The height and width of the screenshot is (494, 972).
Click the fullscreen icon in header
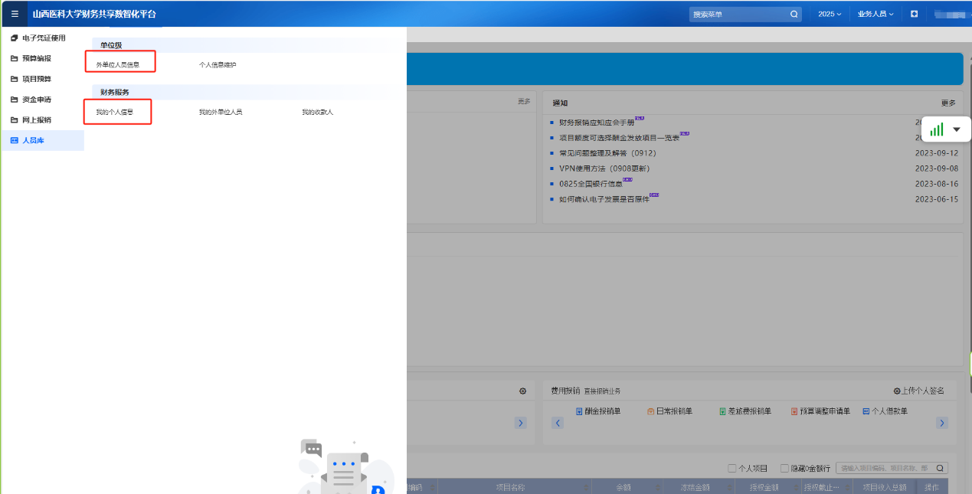tap(914, 14)
